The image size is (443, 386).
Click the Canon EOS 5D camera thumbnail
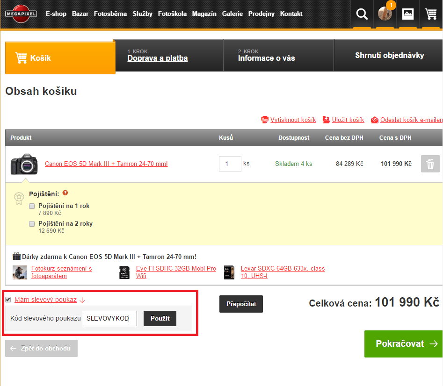click(x=24, y=164)
